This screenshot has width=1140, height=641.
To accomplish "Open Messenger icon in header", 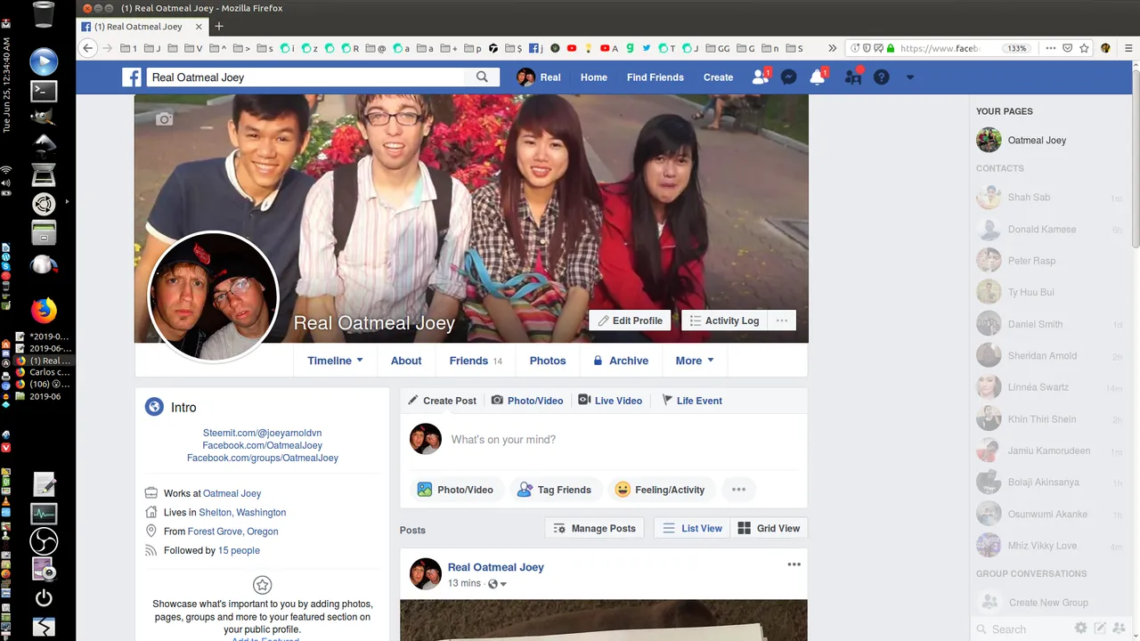I will click(x=788, y=77).
